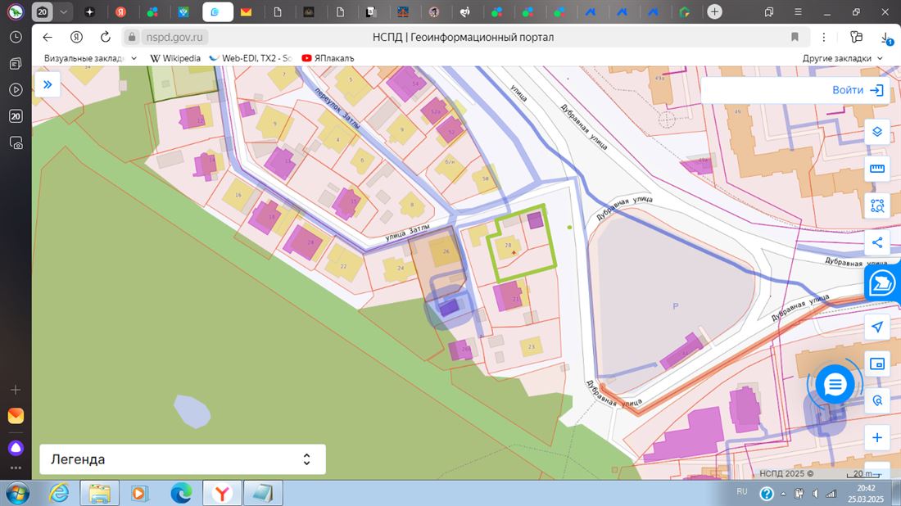Open a new browser tab
901x506 pixels.
click(x=715, y=11)
